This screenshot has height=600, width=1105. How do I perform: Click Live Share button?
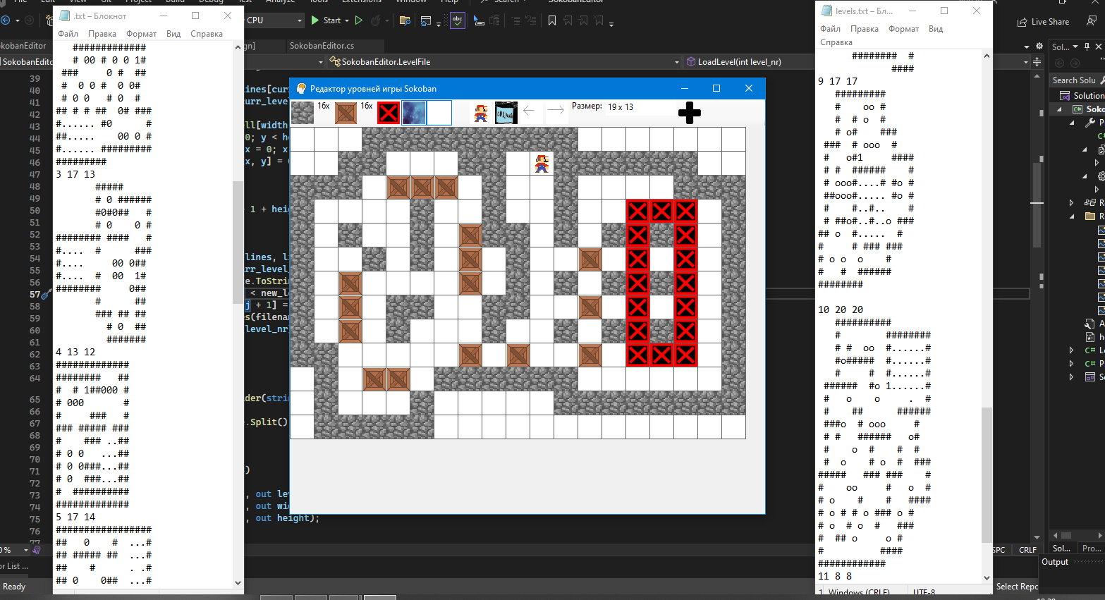1043,22
